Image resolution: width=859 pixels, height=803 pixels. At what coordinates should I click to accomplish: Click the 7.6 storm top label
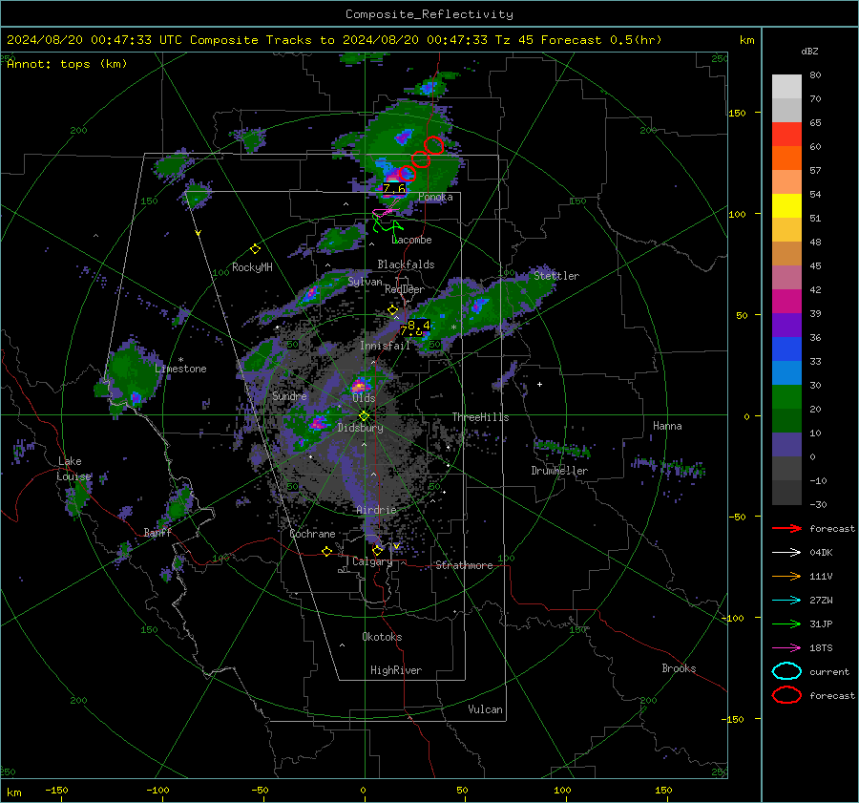[394, 189]
